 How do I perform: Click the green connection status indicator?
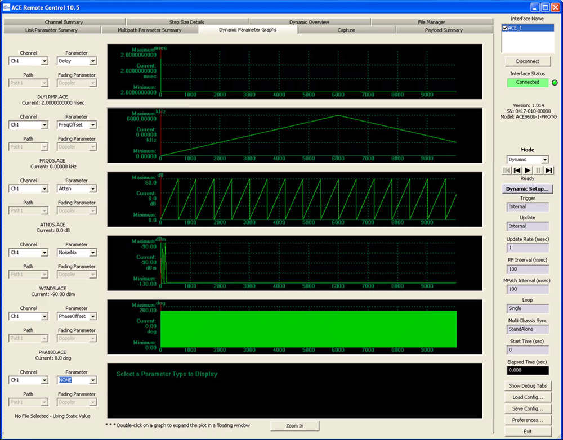click(x=555, y=83)
